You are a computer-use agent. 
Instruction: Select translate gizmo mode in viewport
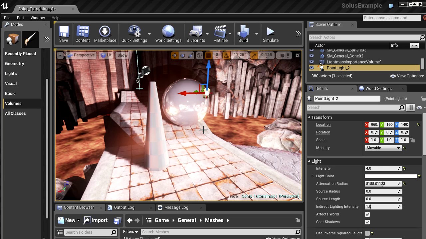175,55
